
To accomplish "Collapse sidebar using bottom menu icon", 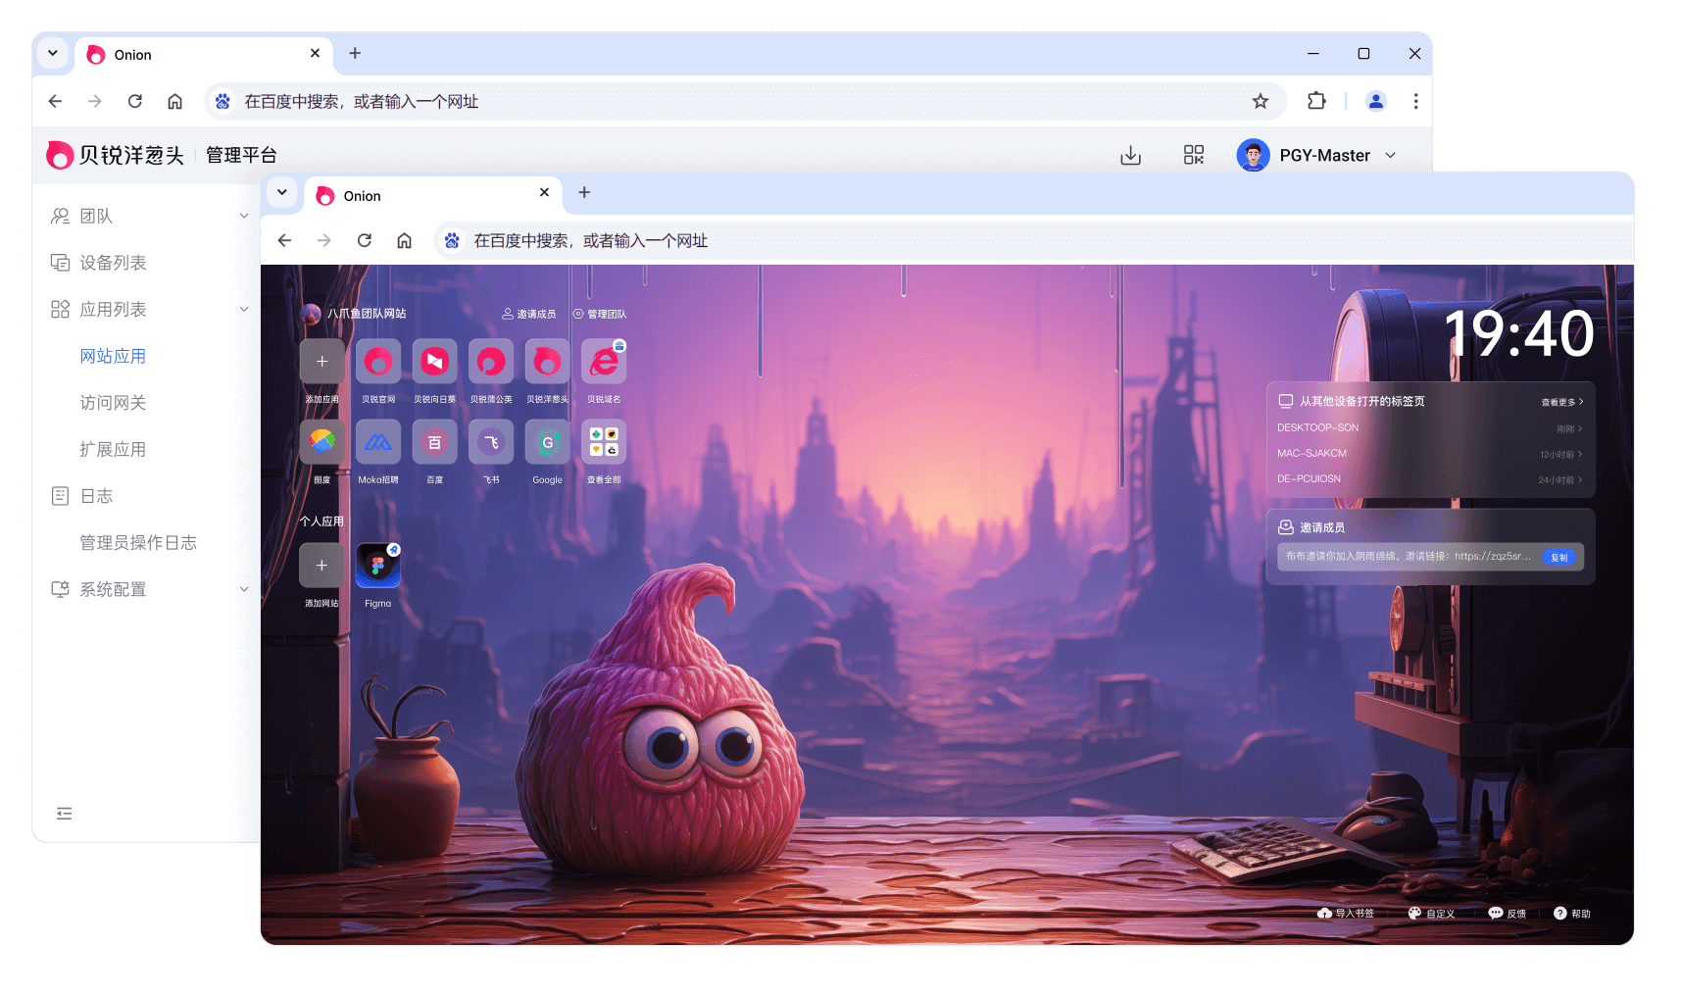I will tap(65, 813).
